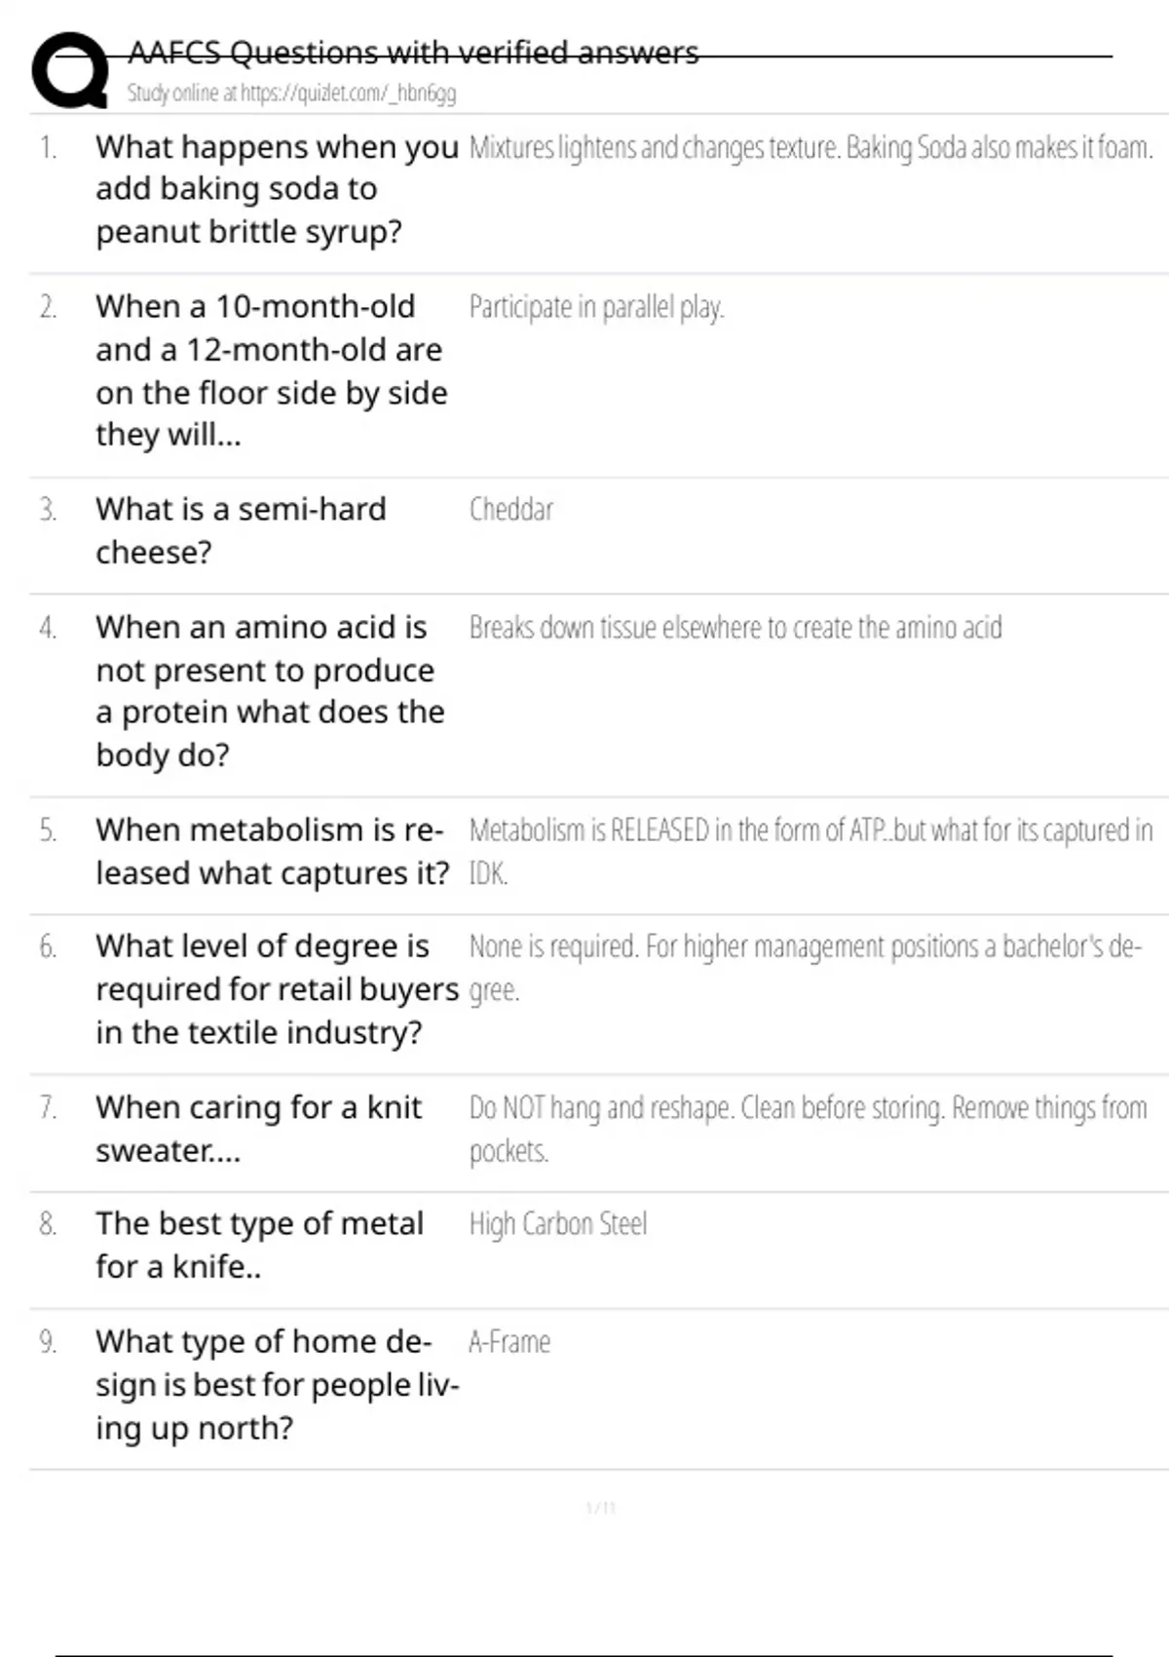The image size is (1169, 1657).
Task: Select the knit sweater care question
Action: [x=258, y=1129]
